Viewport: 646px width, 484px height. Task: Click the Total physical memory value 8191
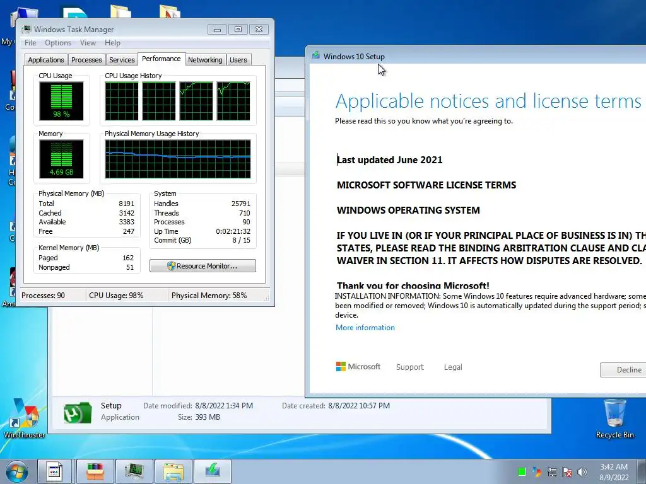click(126, 204)
